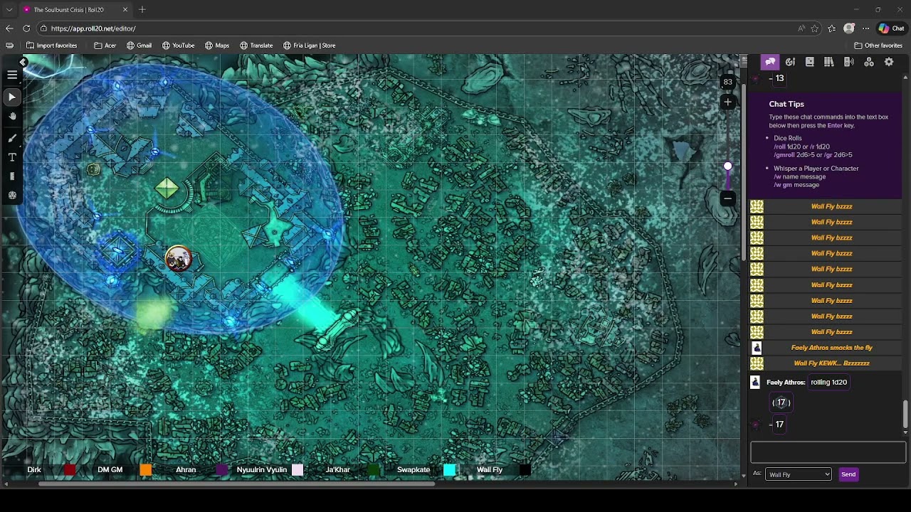
Task: Click the d20 dice result in parentheses
Action: (781, 402)
